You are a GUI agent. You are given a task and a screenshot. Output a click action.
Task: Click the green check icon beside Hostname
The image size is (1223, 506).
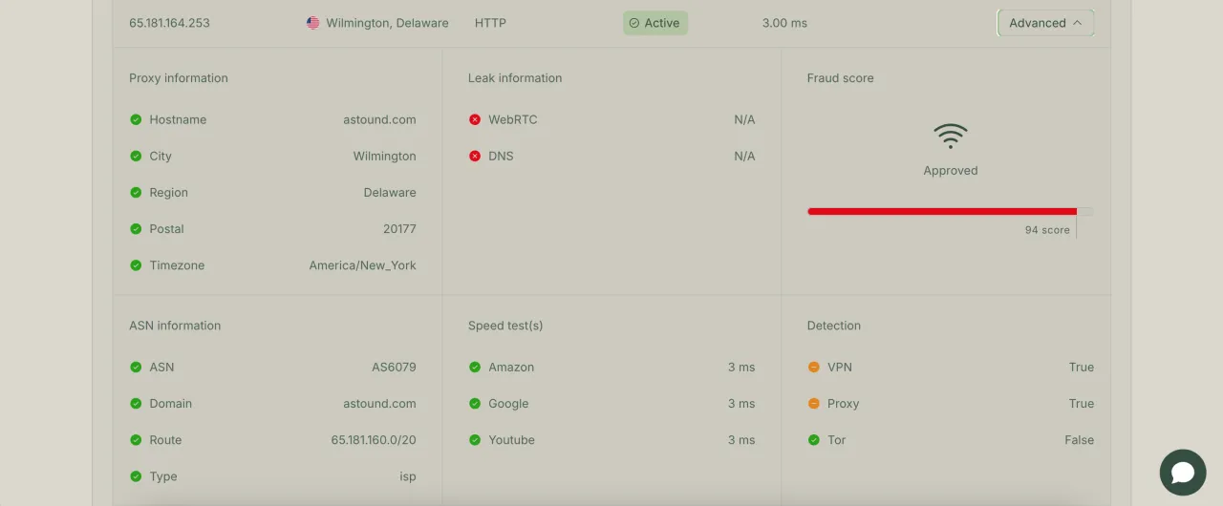click(136, 120)
